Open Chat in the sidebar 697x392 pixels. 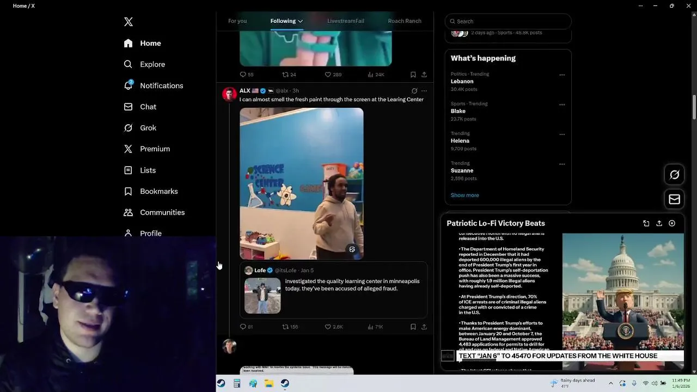(140, 107)
